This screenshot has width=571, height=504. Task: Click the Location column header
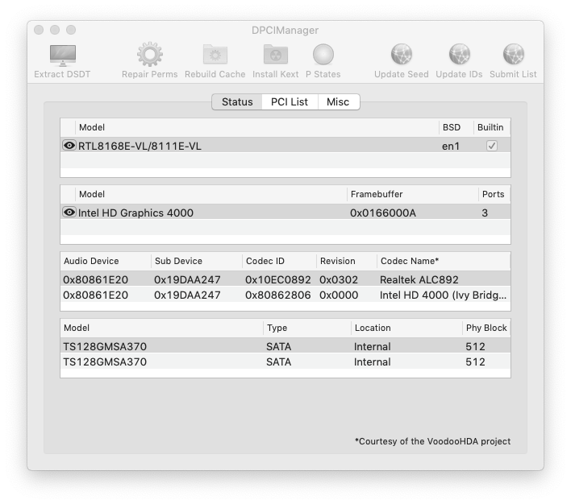[406, 328]
